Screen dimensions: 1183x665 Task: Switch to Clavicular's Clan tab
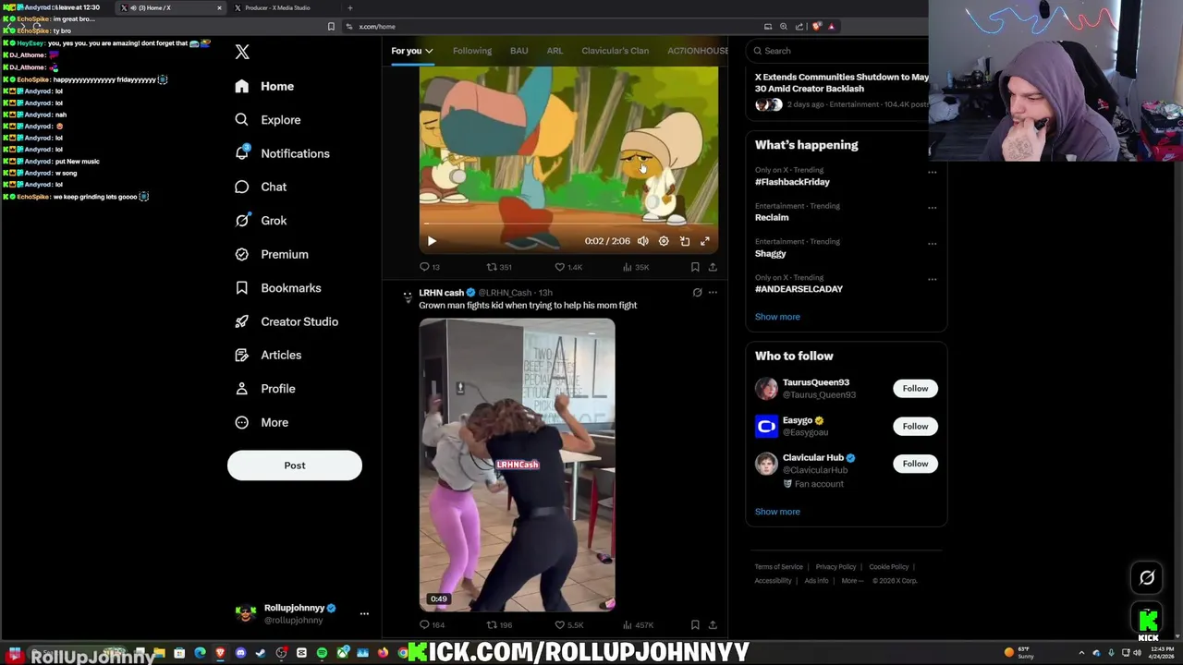pyautogui.click(x=615, y=51)
